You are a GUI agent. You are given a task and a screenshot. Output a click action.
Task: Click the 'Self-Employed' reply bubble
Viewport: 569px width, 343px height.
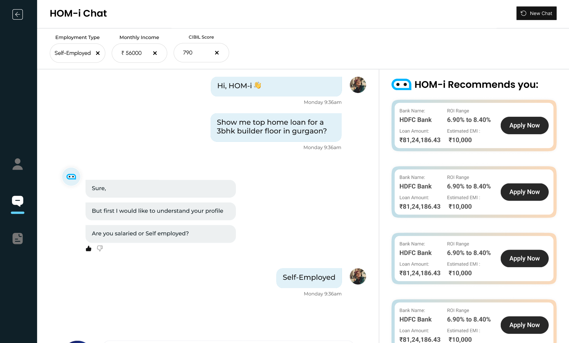coord(309,278)
